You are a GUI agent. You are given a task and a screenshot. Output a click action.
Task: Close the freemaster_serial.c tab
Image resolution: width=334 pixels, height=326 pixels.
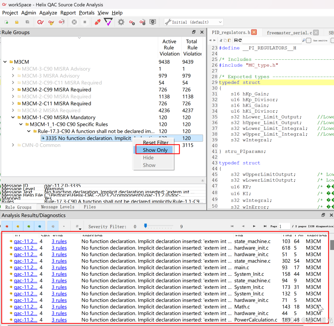coord(316,32)
